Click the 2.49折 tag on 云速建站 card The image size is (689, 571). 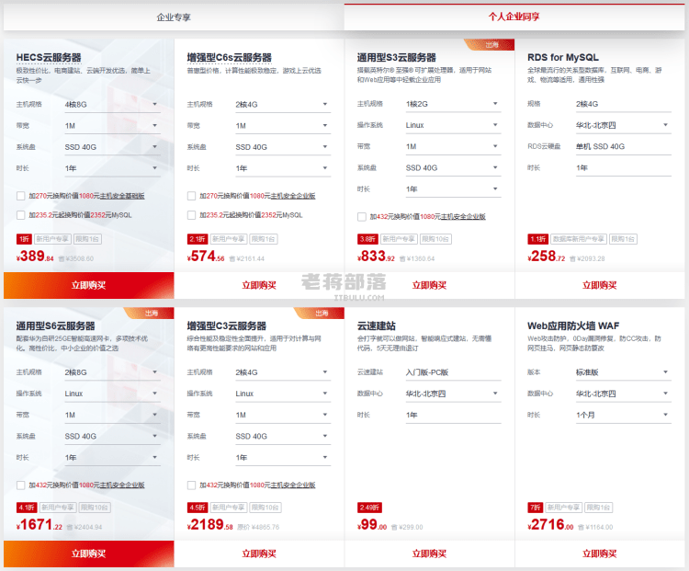(369, 508)
